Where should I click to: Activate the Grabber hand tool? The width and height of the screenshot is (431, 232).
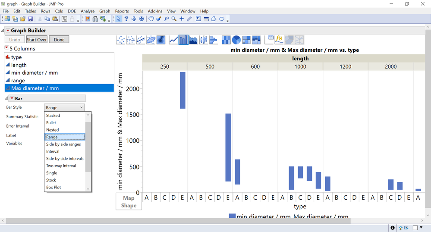point(151,19)
